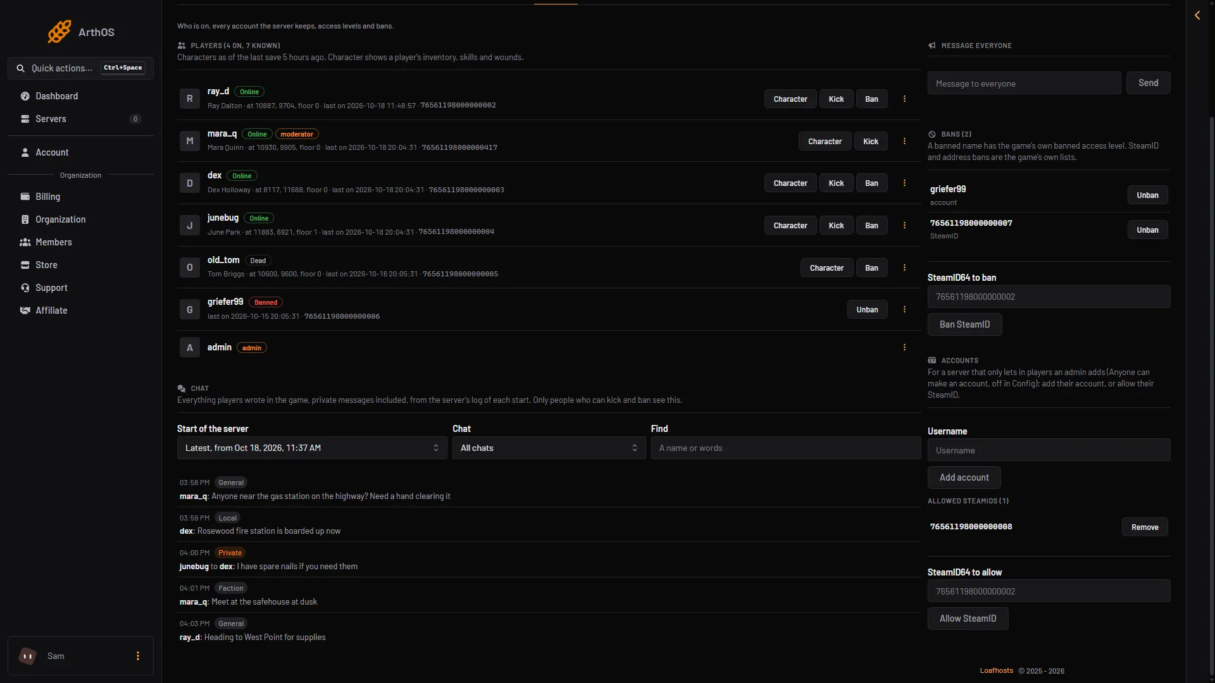The height and width of the screenshot is (683, 1215).
Task: Focus the Username field under Accounts
Action: click(1049, 450)
